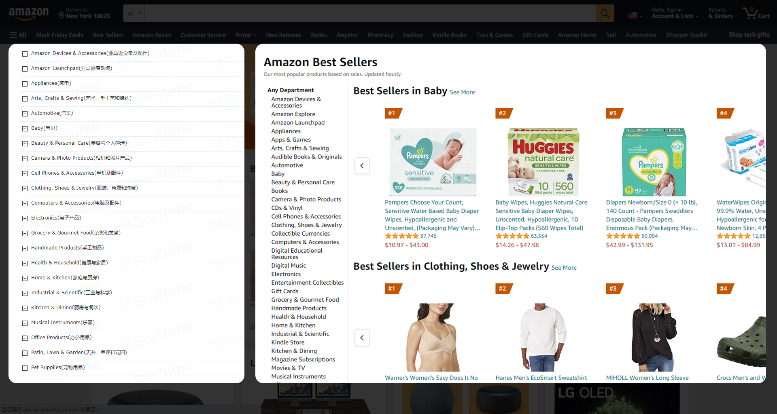Select Entertainment Collectibles department
Image resolution: width=777 pixels, height=414 pixels.
[x=307, y=283]
